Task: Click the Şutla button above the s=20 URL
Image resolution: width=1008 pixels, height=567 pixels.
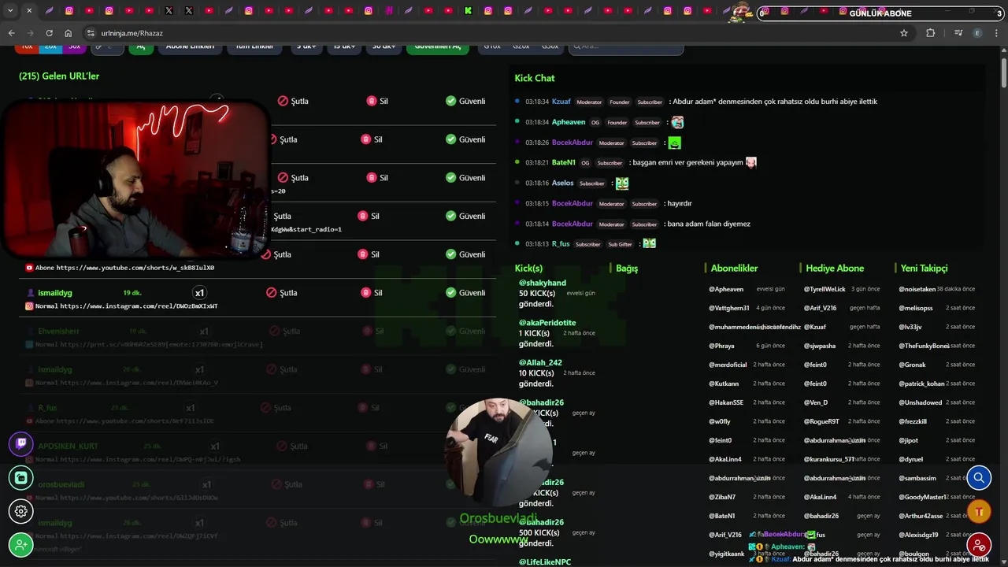Action: (x=292, y=177)
